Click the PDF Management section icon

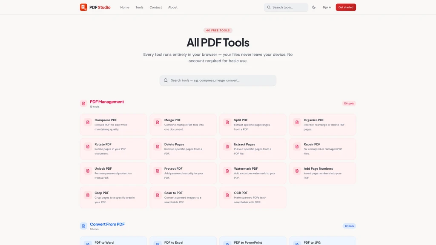click(83, 103)
